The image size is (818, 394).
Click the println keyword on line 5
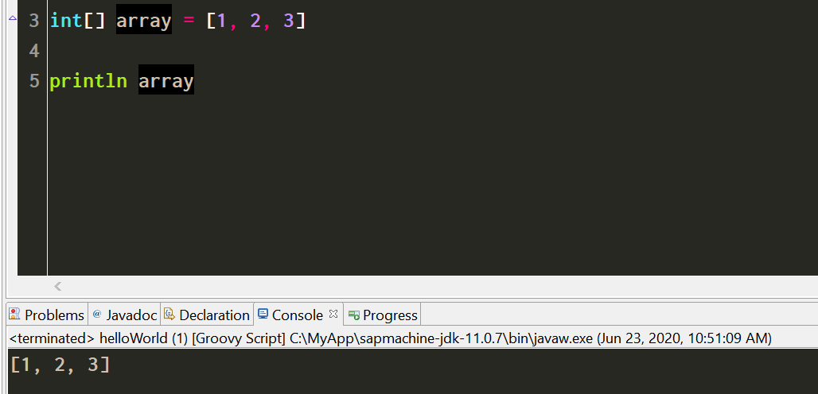(x=88, y=82)
